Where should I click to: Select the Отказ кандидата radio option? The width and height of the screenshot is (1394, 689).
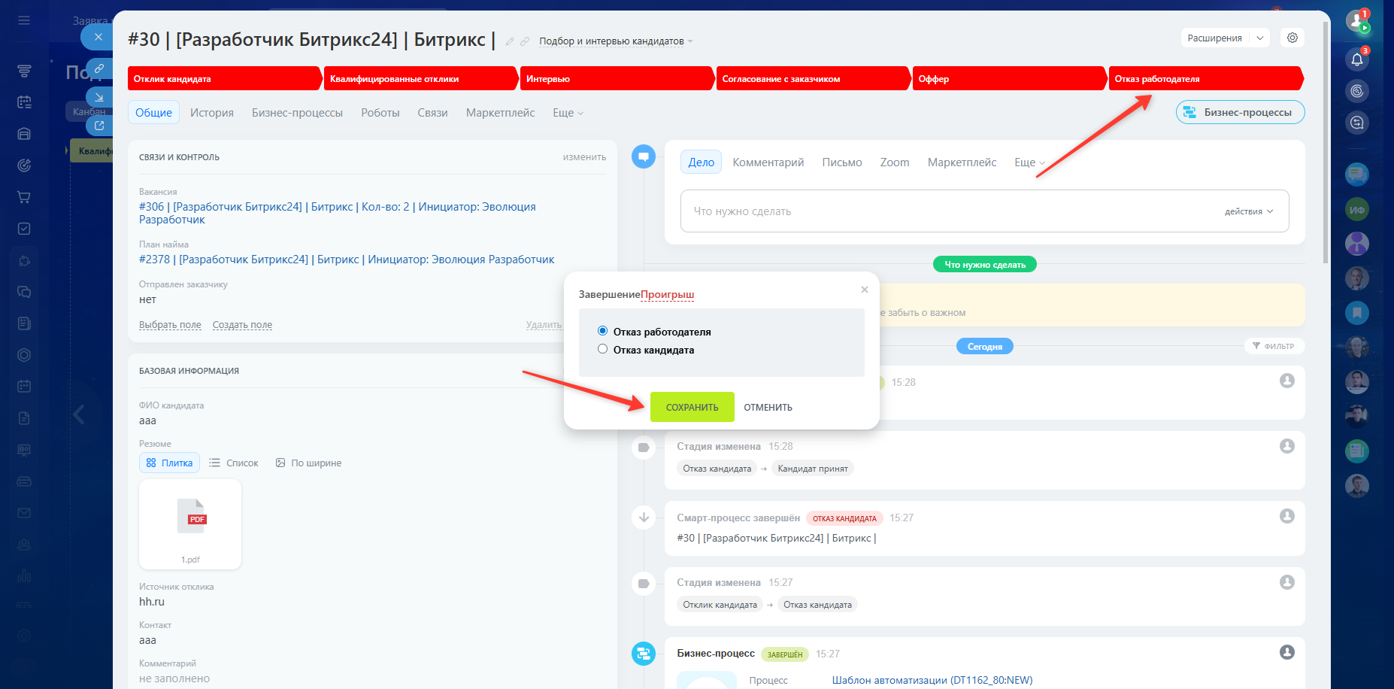[x=602, y=349]
